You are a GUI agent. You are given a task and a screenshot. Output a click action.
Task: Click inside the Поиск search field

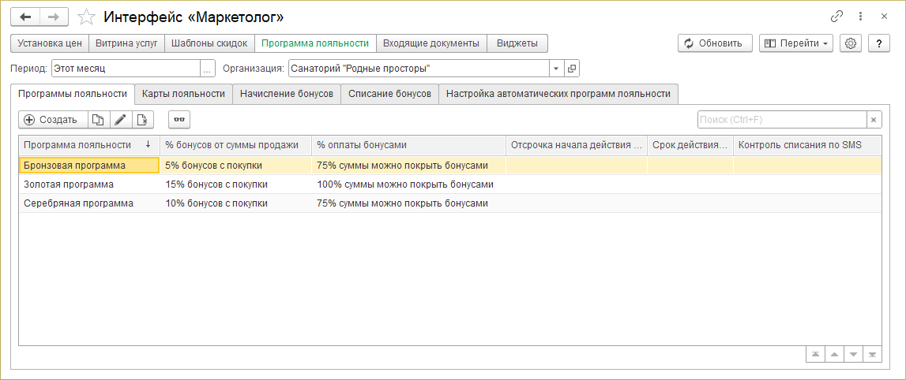tap(781, 120)
